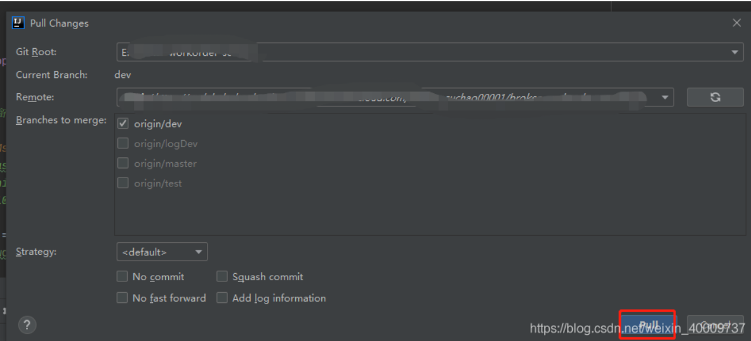Image resolution: width=751 pixels, height=341 pixels.
Task: Enable the No commit option
Action: click(122, 276)
